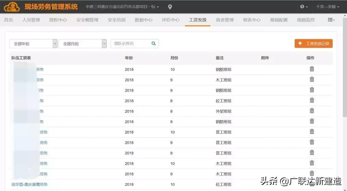Click the search magnifier icon

pyautogui.click(x=154, y=44)
